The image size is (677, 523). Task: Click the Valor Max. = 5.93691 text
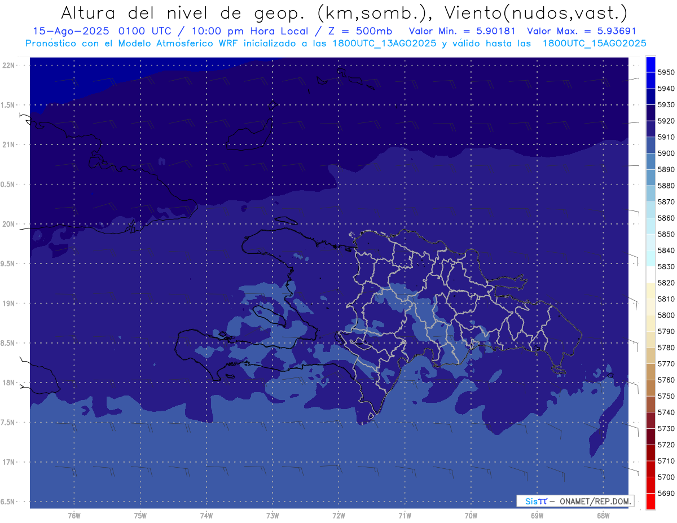581,31
